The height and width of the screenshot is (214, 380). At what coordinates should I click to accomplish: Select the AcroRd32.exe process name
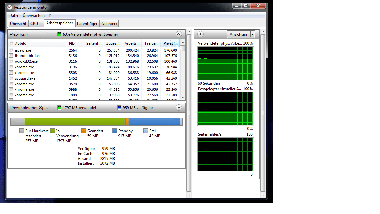pyautogui.click(x=26, y=61)
